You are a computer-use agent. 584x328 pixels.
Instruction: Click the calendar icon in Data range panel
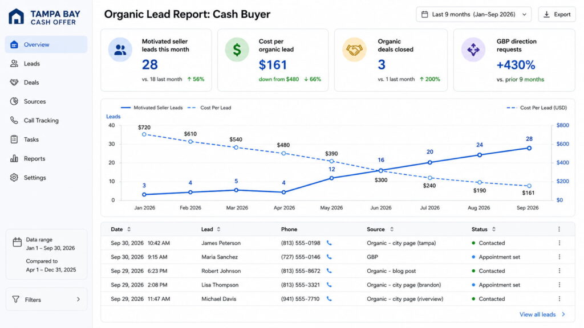pyautogui.click(x=17, y=242)
